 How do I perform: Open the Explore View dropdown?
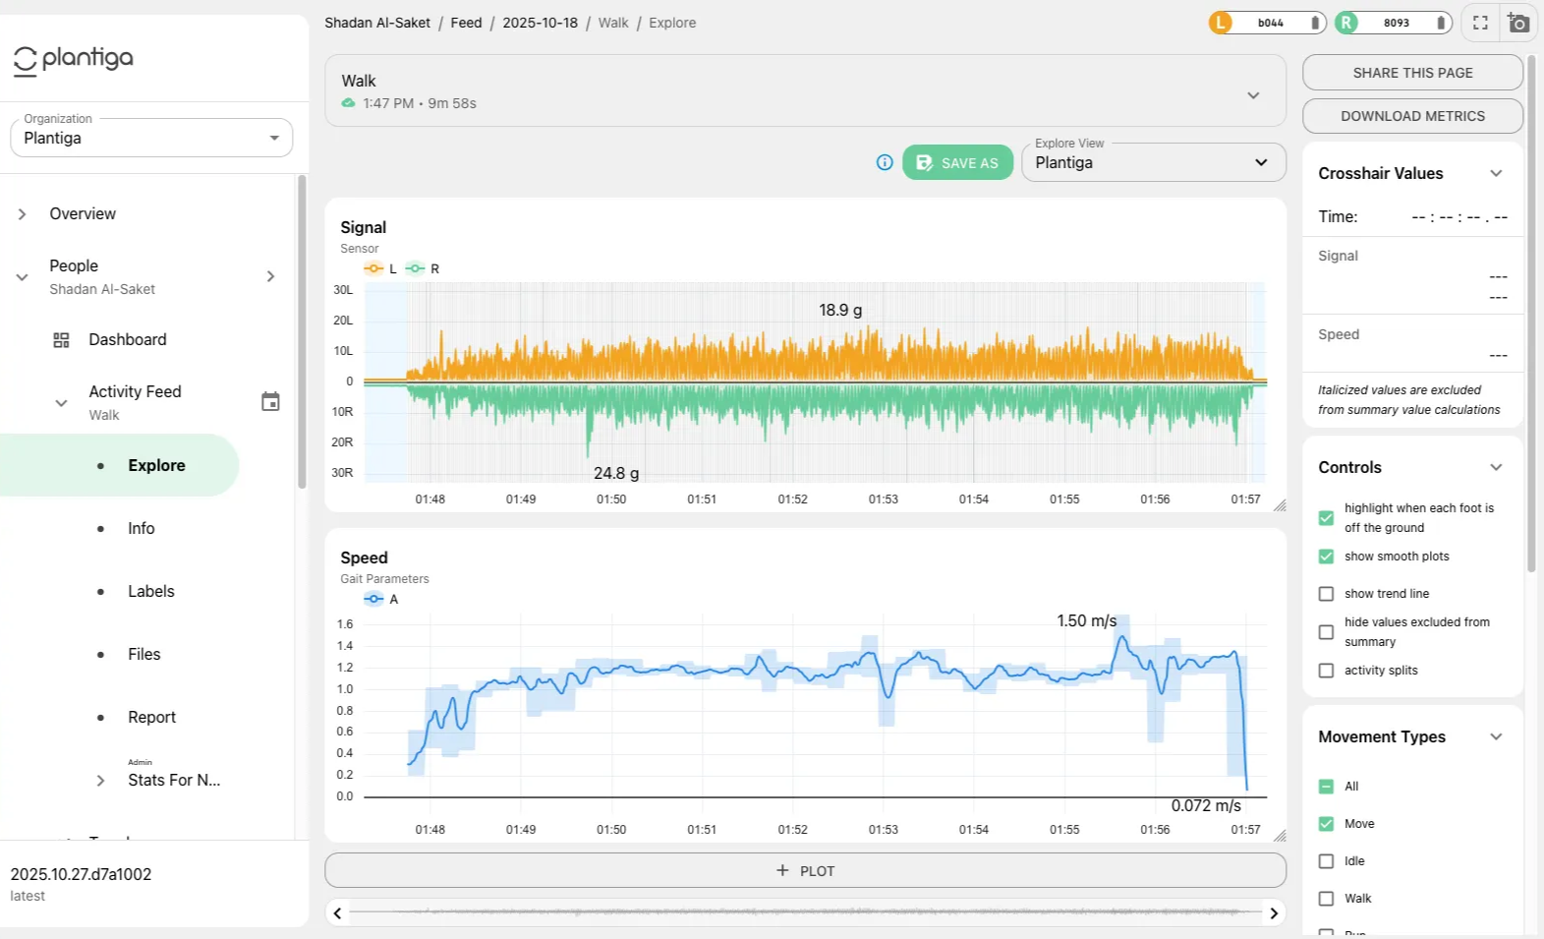tap(1153, 163)
